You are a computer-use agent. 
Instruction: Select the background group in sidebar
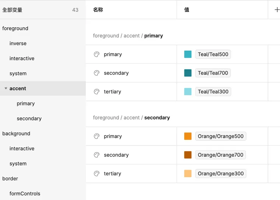[16, 134]
